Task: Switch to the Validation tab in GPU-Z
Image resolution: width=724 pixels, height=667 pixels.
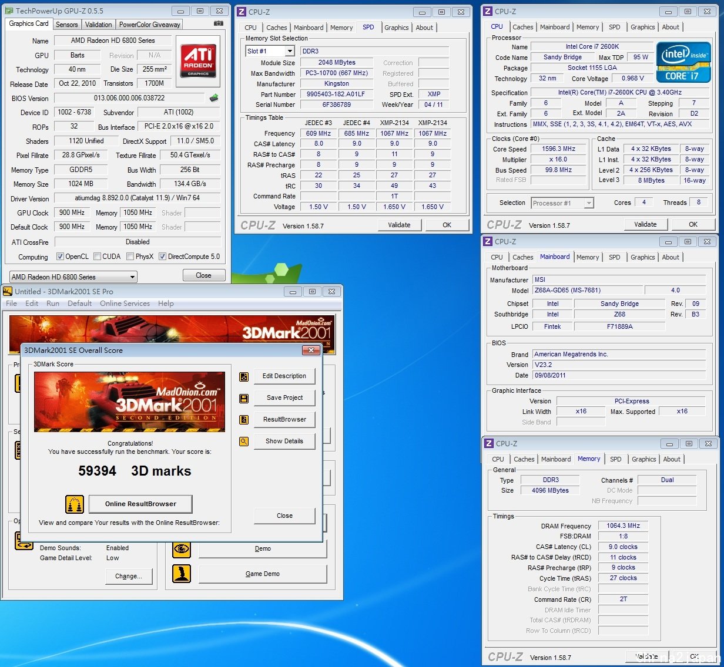Action: [x=98, y=25]
